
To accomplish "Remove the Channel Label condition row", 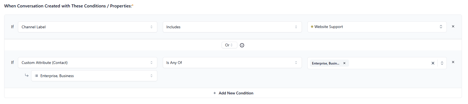I will [453, 27].
